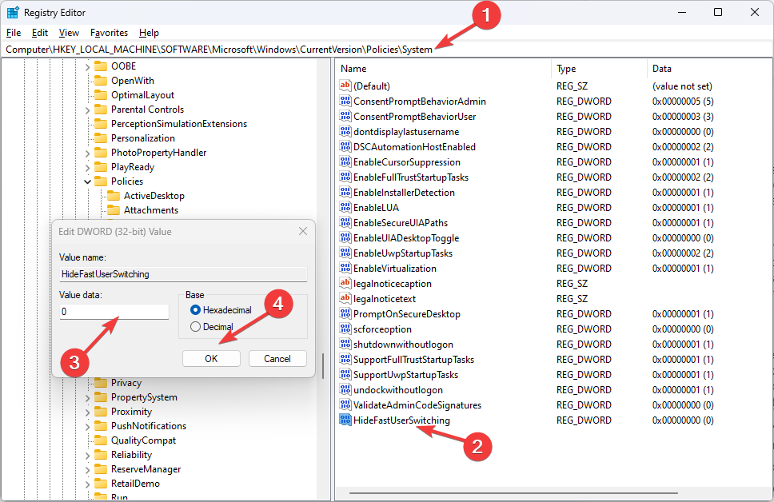Click the (Default) string value icon
774x502 pixels.
[x=345, y=86]
